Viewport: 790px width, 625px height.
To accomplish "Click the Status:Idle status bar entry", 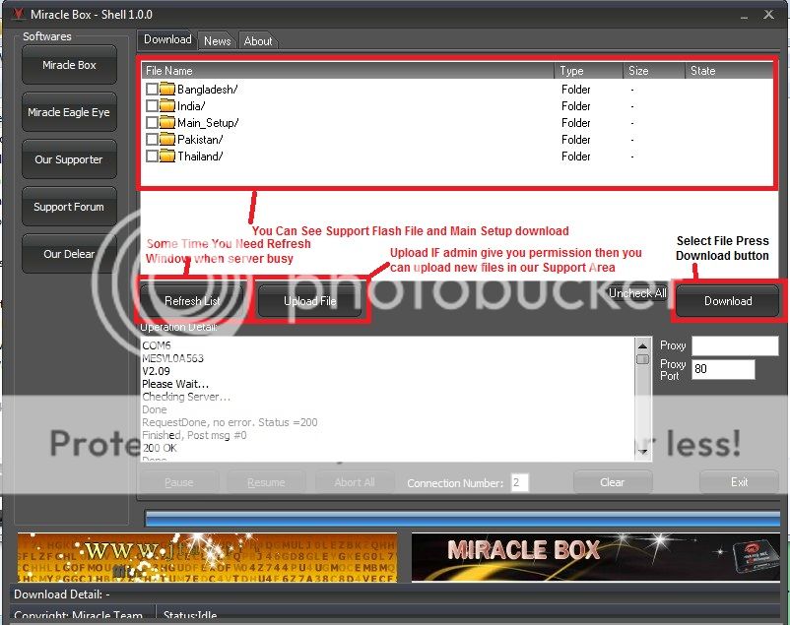I will coord(190,615).
